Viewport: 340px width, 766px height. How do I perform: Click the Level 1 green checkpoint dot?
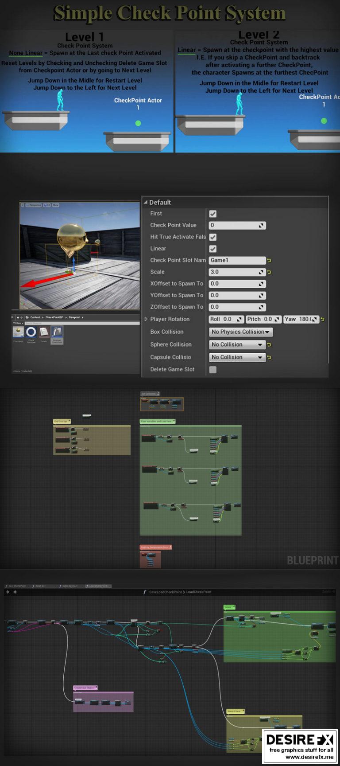(138, 123)
